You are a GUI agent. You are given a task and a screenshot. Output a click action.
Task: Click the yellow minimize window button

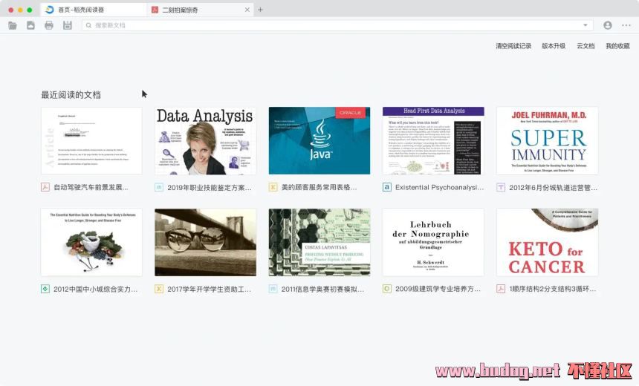[x=20, y=10]
